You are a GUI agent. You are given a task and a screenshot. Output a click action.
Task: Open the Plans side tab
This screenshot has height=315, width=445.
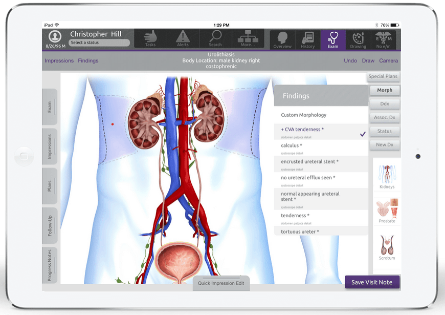coord(50,186)
